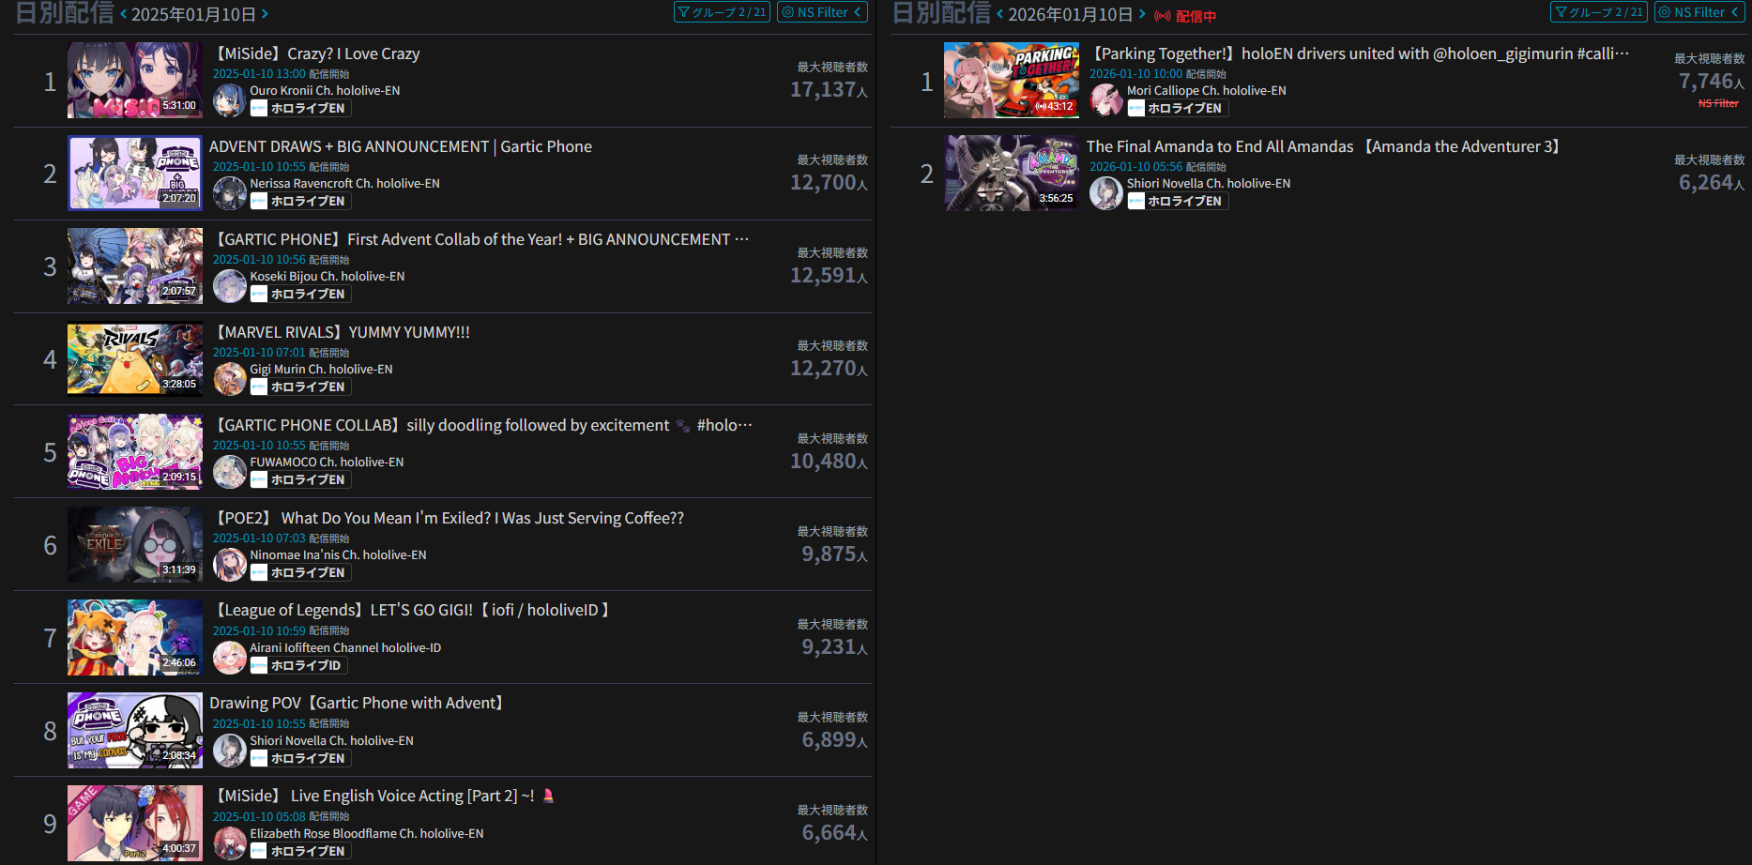Open the Path of Exile thumbnail

(x=135, y=544)
